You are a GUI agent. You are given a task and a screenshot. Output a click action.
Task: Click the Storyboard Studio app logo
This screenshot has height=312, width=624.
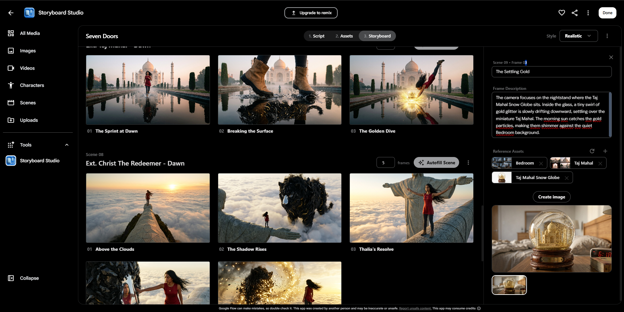pos(29,13)
